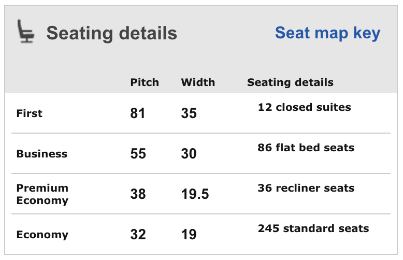Click the Seating details column header

point(290,82)
